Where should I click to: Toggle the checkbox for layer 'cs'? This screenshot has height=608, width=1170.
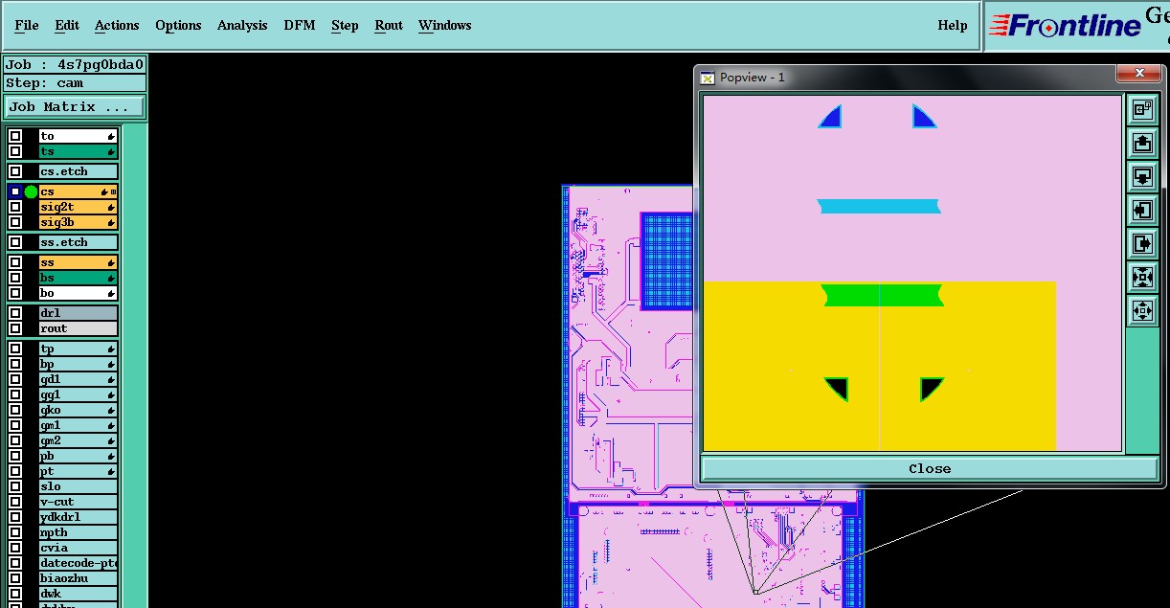coord(15,191)
